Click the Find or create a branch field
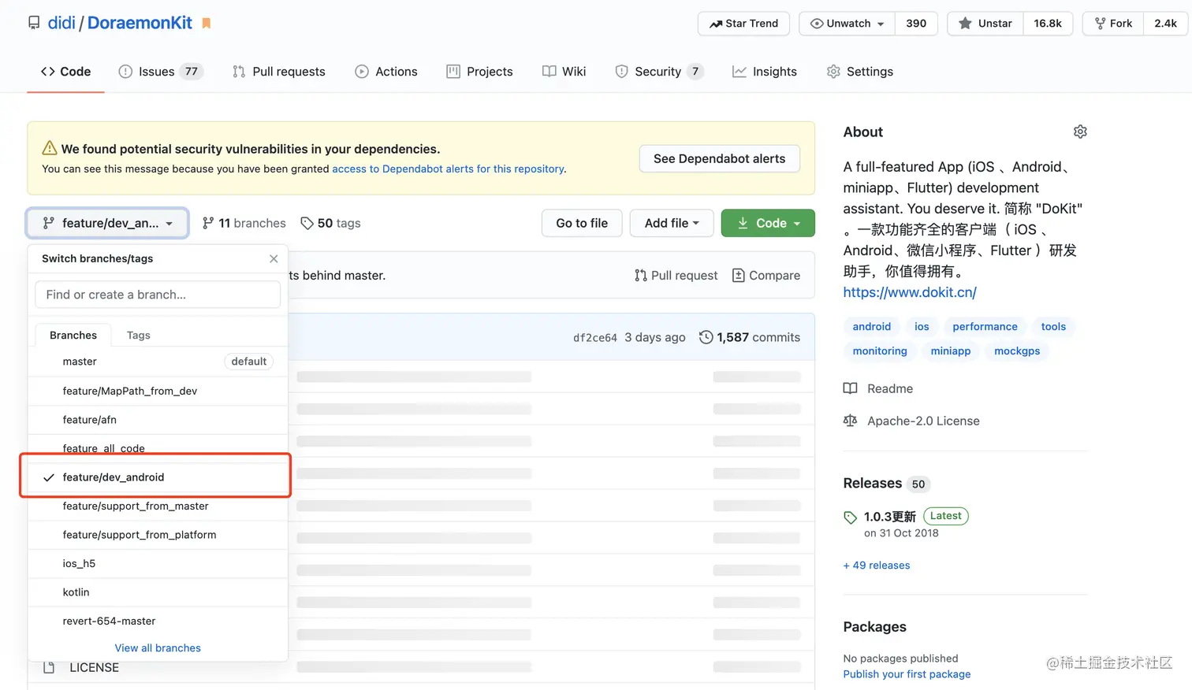The image size is (1192, 690). pyautogui.click(x=158, y=295)
